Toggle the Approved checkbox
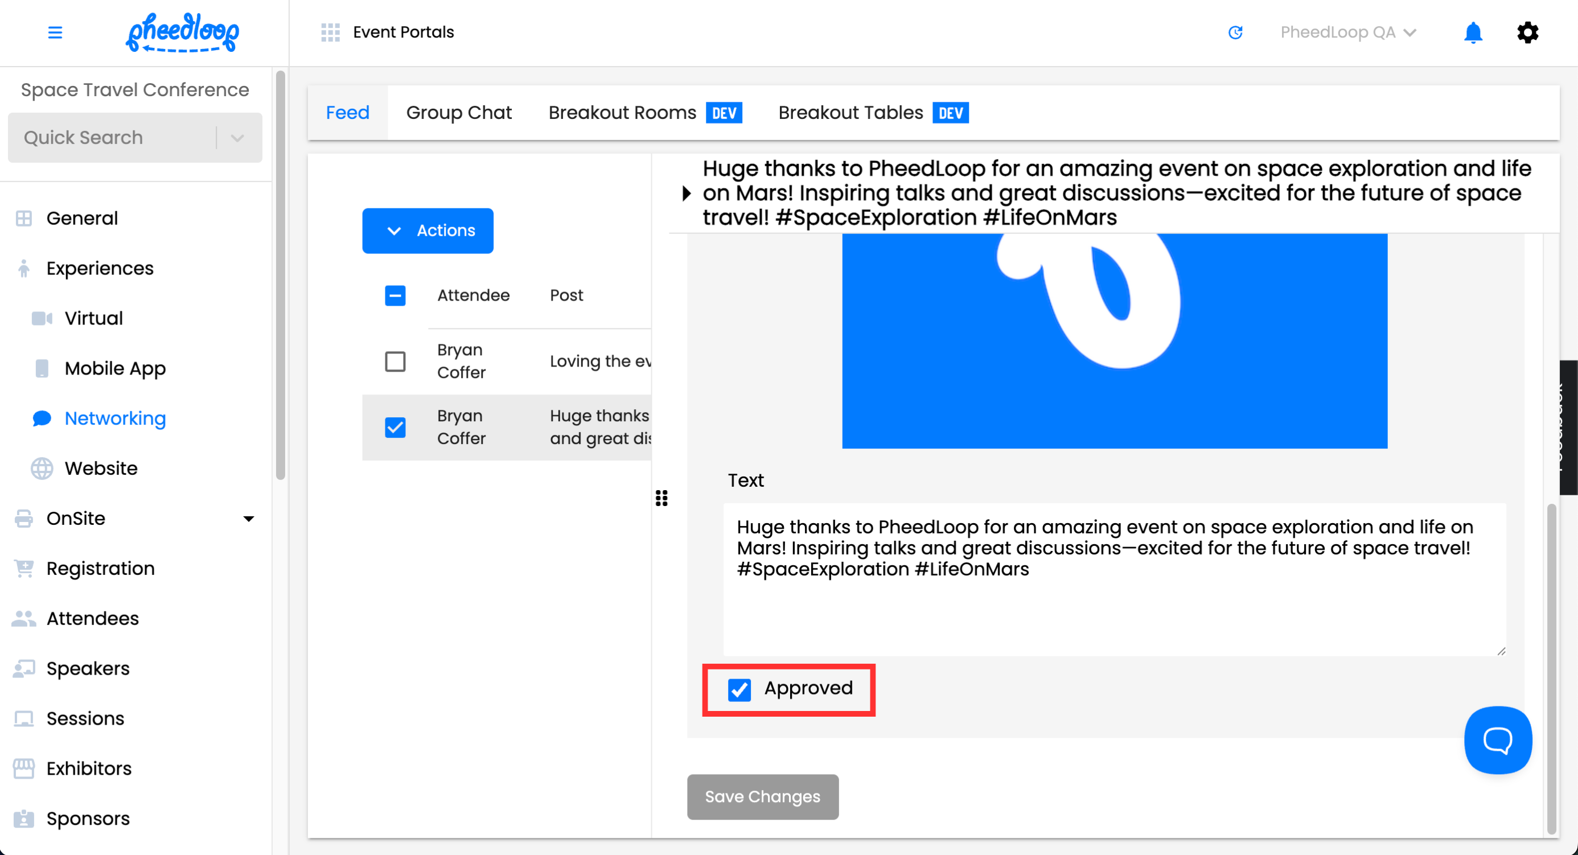This screenshot has width=1578, height=855. point(739,689)
